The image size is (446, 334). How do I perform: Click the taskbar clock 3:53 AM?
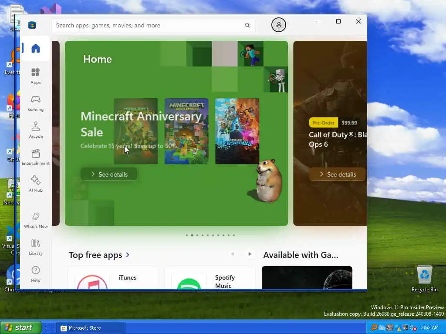coord(429,327)
